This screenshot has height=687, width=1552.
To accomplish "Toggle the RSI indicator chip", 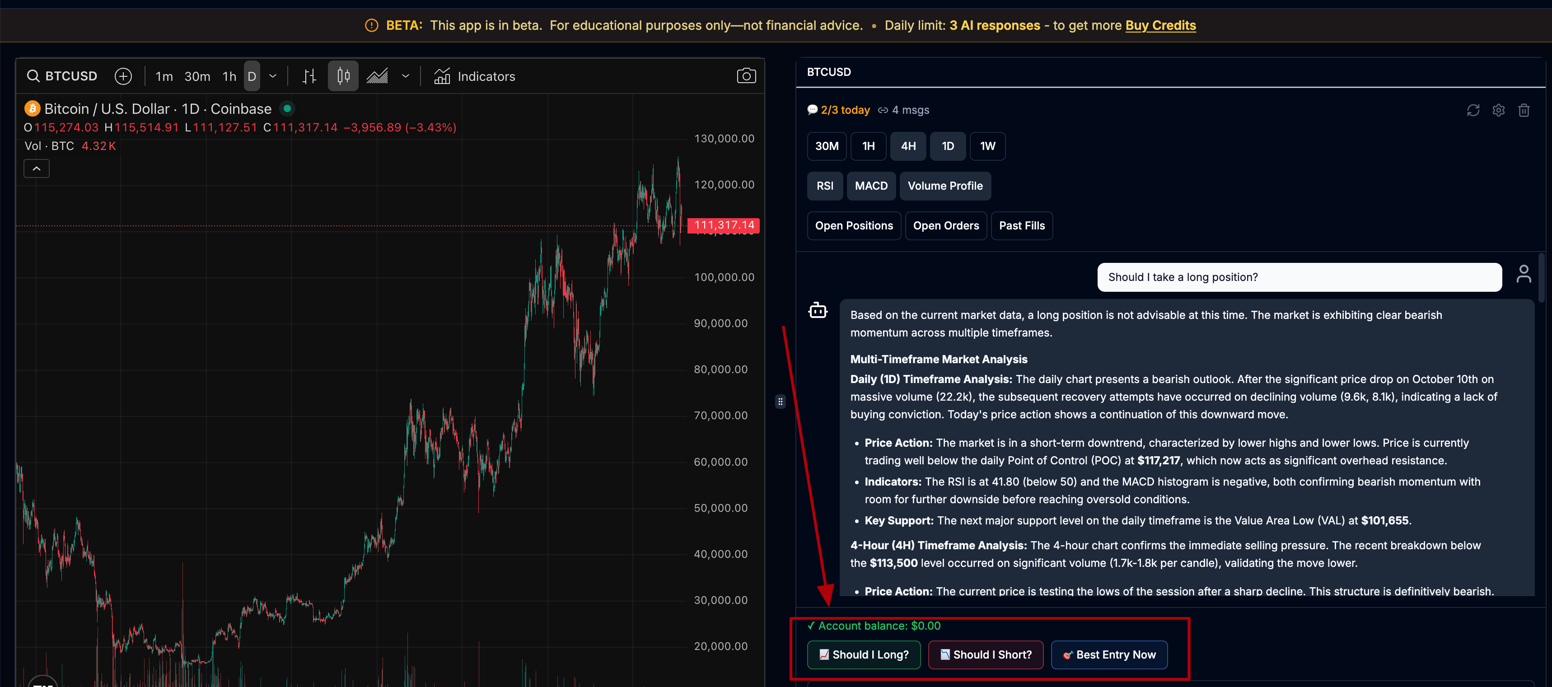I will coord(825,186).
